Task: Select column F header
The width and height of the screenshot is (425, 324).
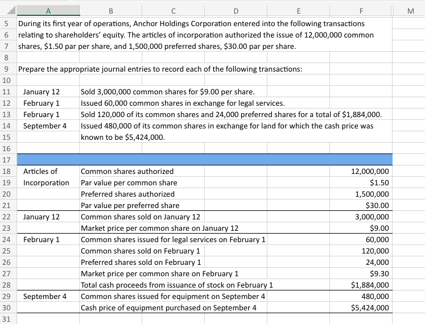Action: click(361, 11)
